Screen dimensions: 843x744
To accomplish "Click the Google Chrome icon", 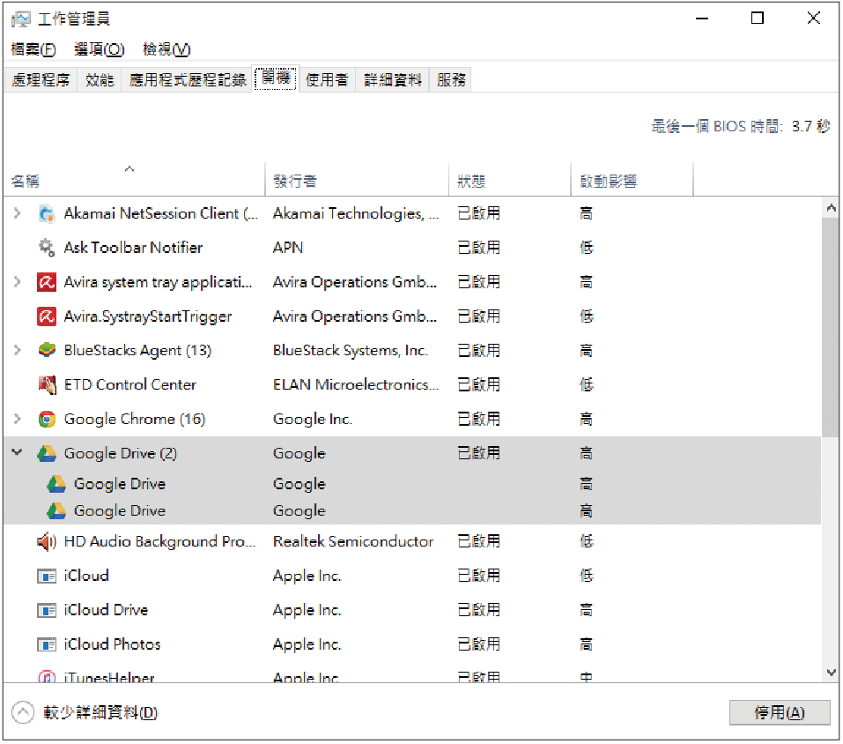I will pyautogui.click(x=47, y=420).
